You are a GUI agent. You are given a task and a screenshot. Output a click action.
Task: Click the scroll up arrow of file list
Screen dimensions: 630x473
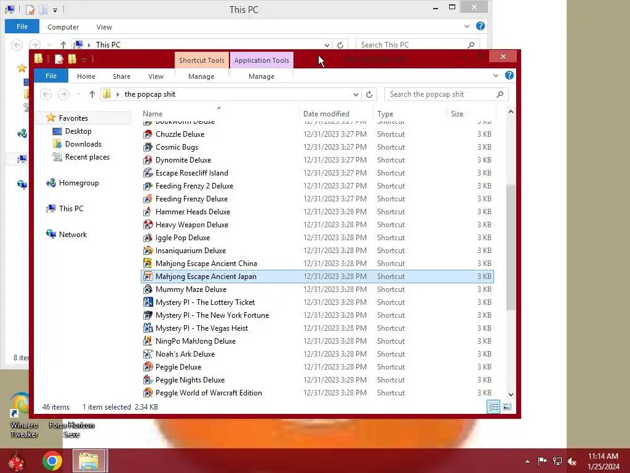pos(511,112)
